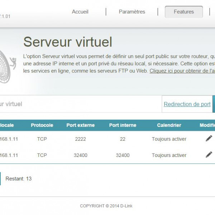The image size is (215, 215).
Task: Click the Calendrier column header
Action: 169,125
